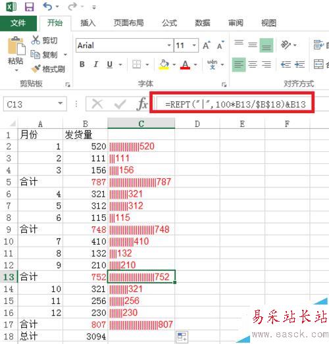The width and height of the screenshot is (329, 344).
Task: Select column C header
Action: pyautogui.click(x=141, y=124)
